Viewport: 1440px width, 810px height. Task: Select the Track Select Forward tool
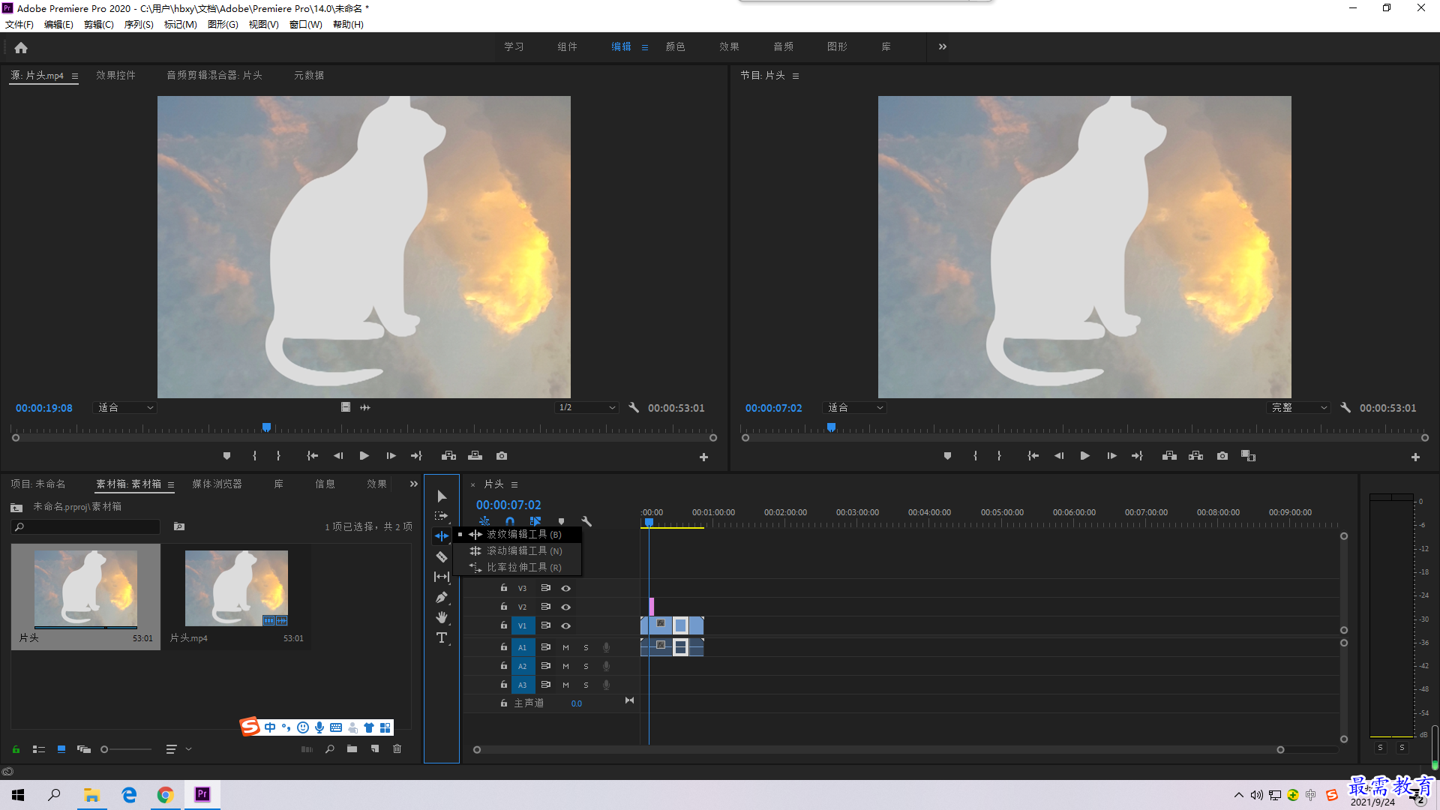click(x=442, y=516)
